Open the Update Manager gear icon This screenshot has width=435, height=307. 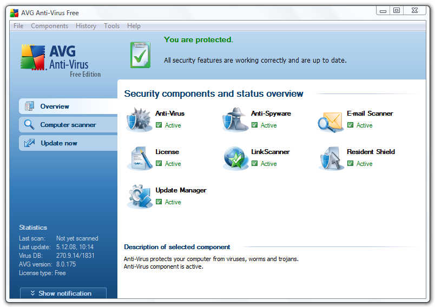pos(140,196)
